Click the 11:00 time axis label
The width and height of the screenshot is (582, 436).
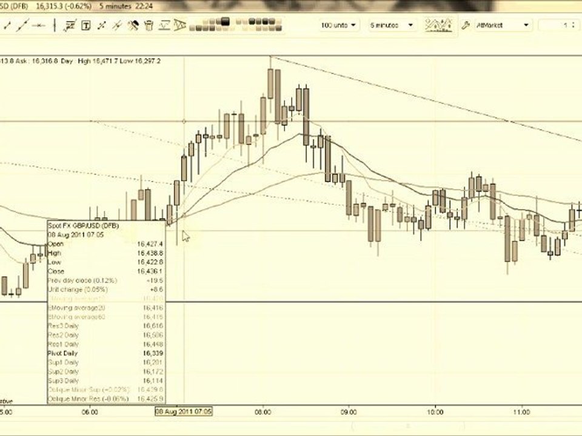521,412
